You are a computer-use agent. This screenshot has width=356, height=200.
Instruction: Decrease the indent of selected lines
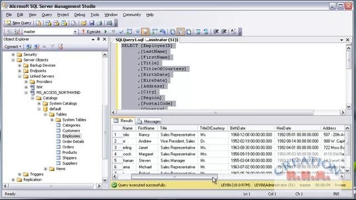coord(216,32)
